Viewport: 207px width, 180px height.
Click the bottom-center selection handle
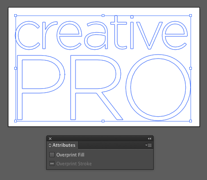coord(103,121)
